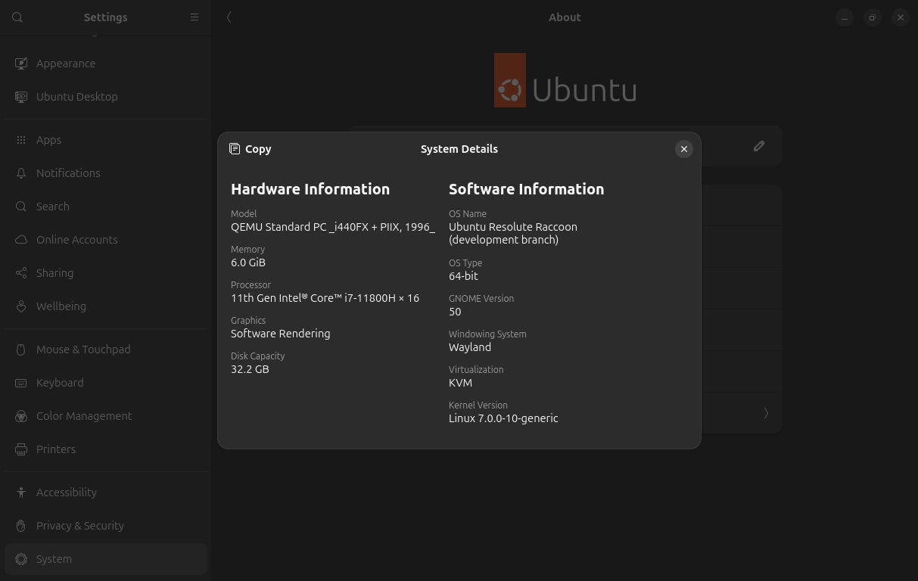Go back using the header arrow
918x581 pixels.
tap(229, 17)
